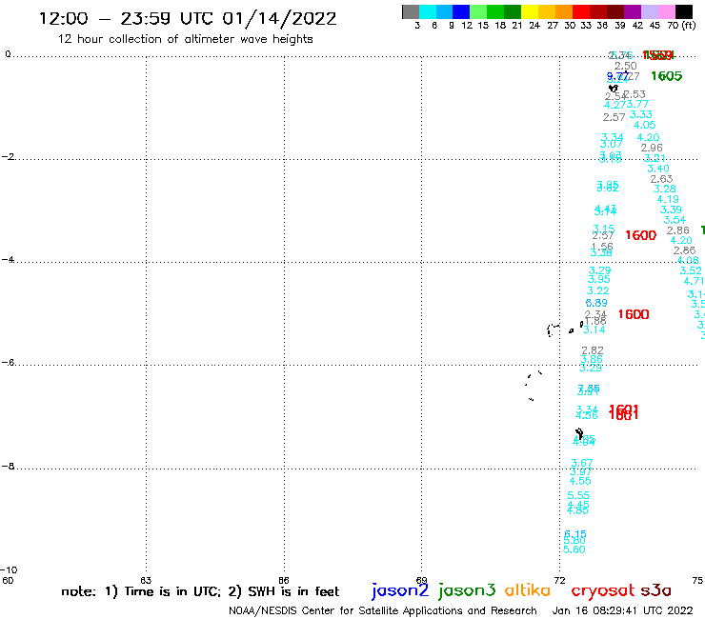705x619 pixels.
Task: Click the cyan 3–6 ft legend swatch
Action: tap(428, 11)
